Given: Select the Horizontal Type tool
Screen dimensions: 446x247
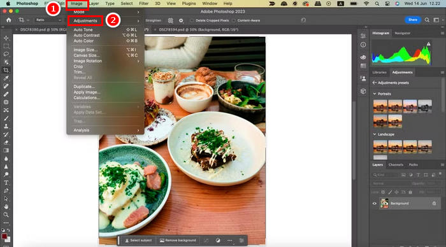Looking at the screenshot, I should 6,183.
